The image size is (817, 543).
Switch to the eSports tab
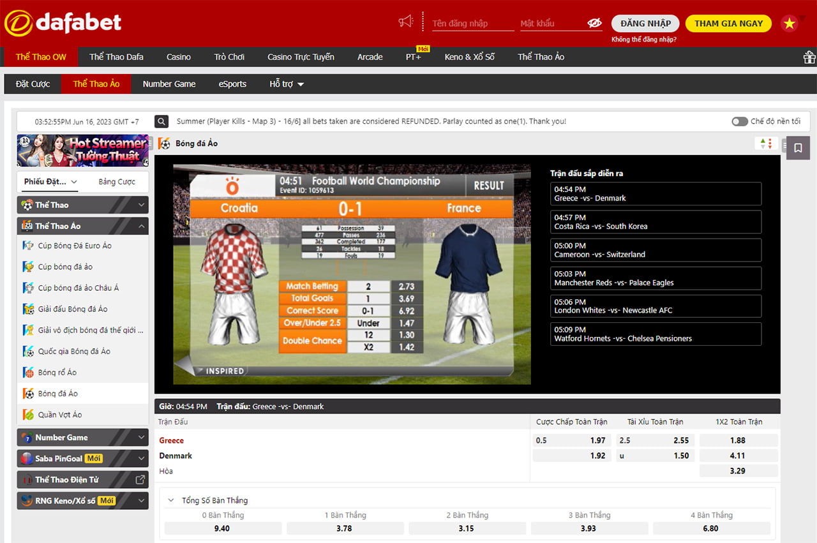pyautogui.click(x=232, y=84)
